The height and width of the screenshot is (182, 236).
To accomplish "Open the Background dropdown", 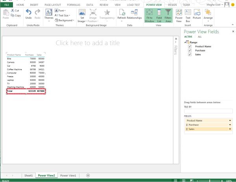I will pos(65,20).
